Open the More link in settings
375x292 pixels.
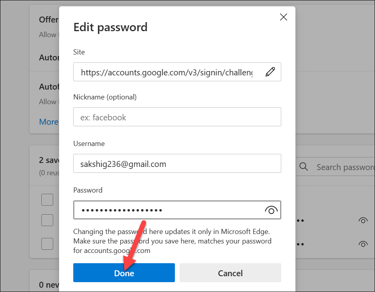49,122
